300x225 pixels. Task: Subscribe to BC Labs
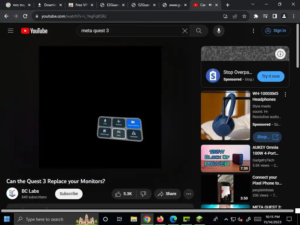(x=69, y=194)
